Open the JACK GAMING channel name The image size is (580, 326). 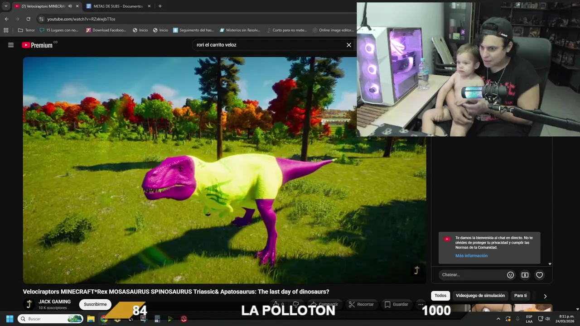pyautogui.click(x=54, y=302)
